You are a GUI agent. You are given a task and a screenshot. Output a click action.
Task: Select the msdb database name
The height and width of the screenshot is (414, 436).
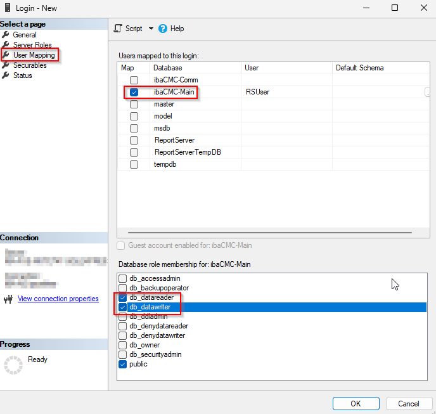162,128
